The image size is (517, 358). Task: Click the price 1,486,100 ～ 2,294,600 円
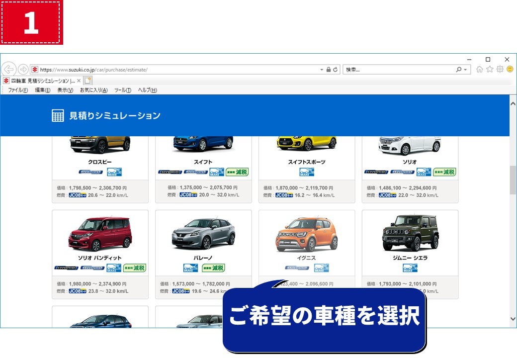tap(408, 188)
